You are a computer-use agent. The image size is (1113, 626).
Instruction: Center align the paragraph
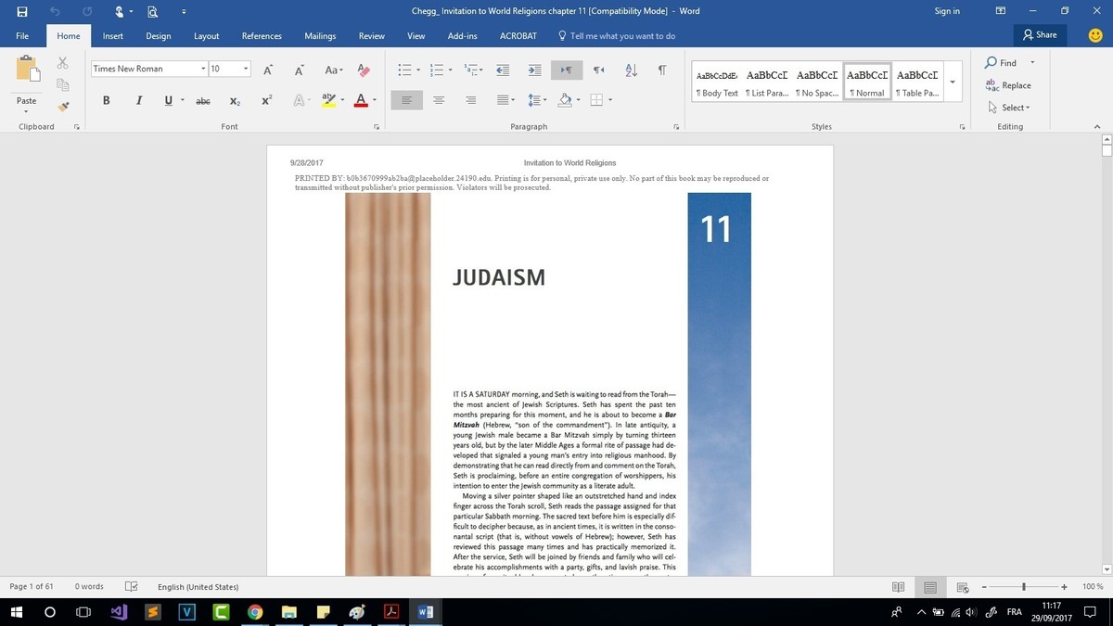(439, 100)
